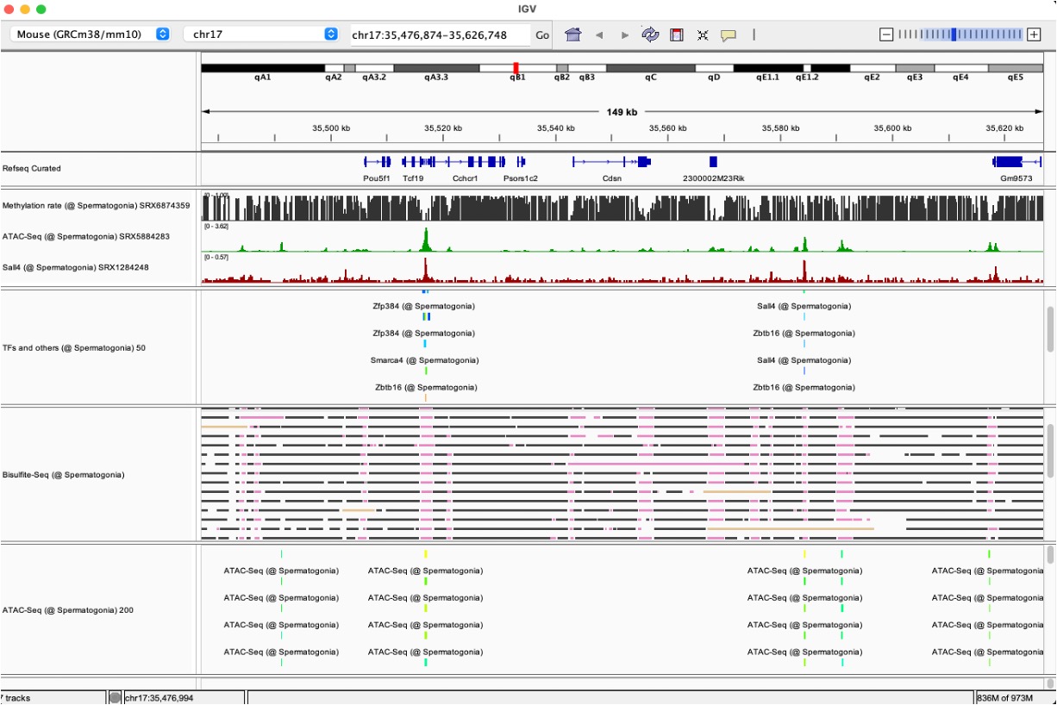
Task: Go back with the left arrow icon
Action: pos(599,35)
